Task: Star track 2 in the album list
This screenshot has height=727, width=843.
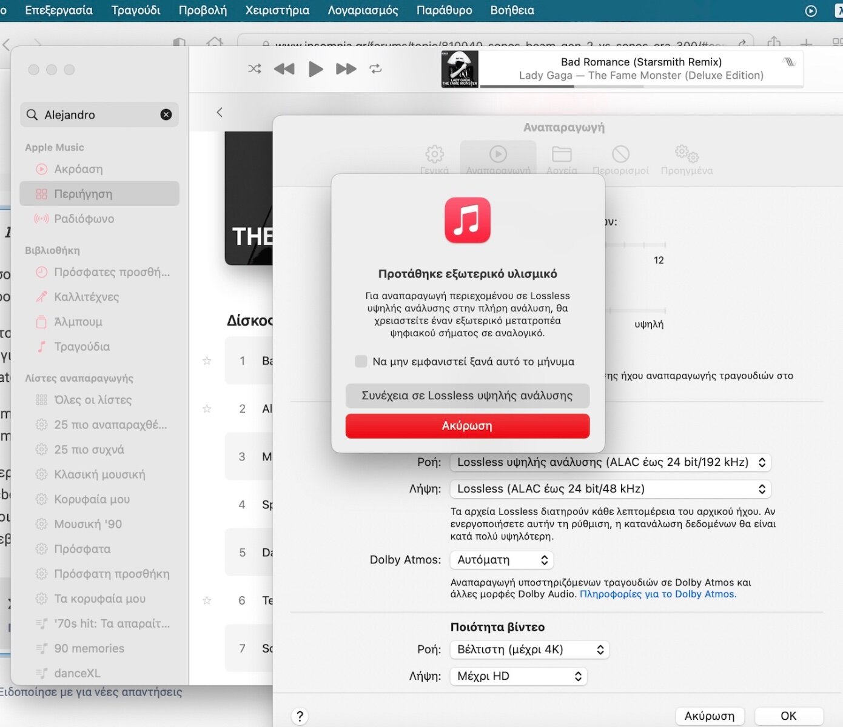Action: click(207, 409)
